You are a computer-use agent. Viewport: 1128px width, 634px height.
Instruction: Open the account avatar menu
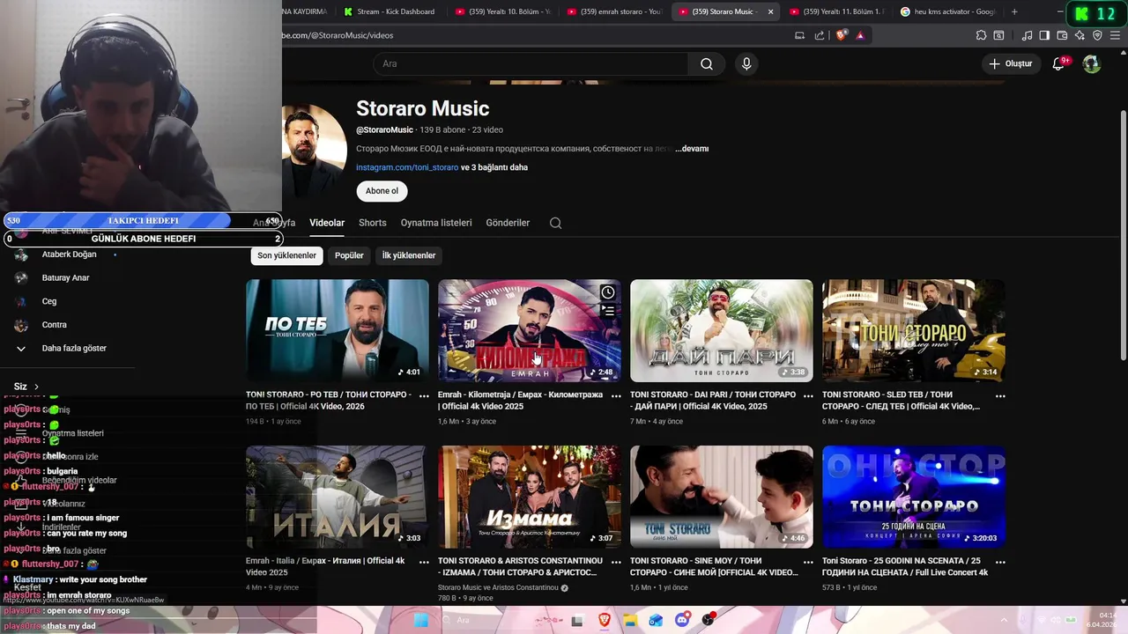(x=1092, y=63)
